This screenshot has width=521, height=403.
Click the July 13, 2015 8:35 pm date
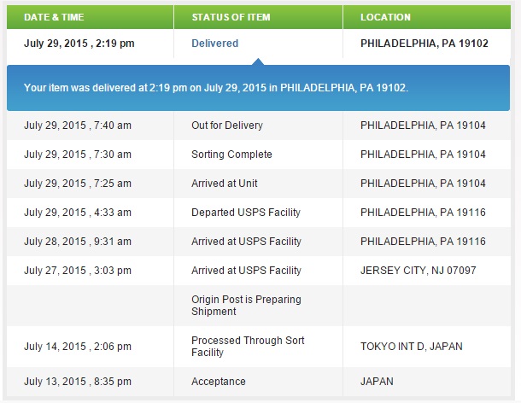click(78, 382)
